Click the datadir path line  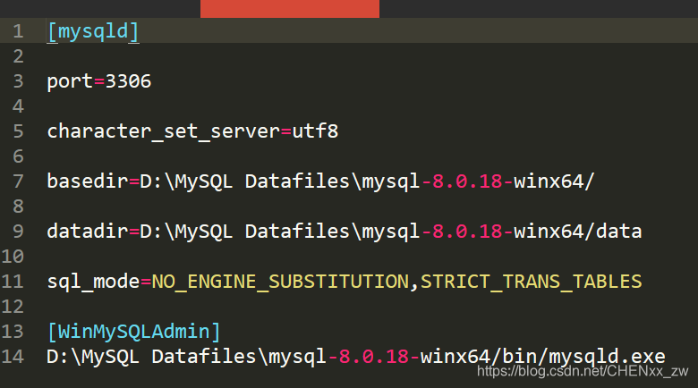[x=345, y=232]
